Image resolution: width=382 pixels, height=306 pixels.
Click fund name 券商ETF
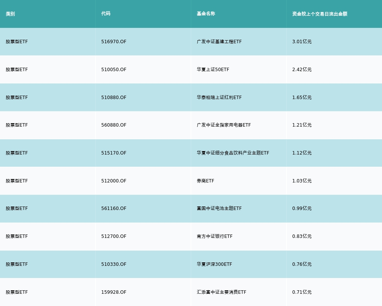[x=206, y=181]
